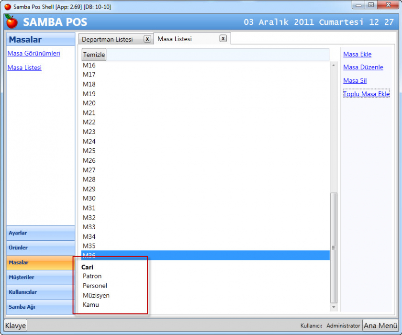This screenshot has width=402, height=335.
Task: Open the Masa Listesi sidebar link
Action: 24,67
